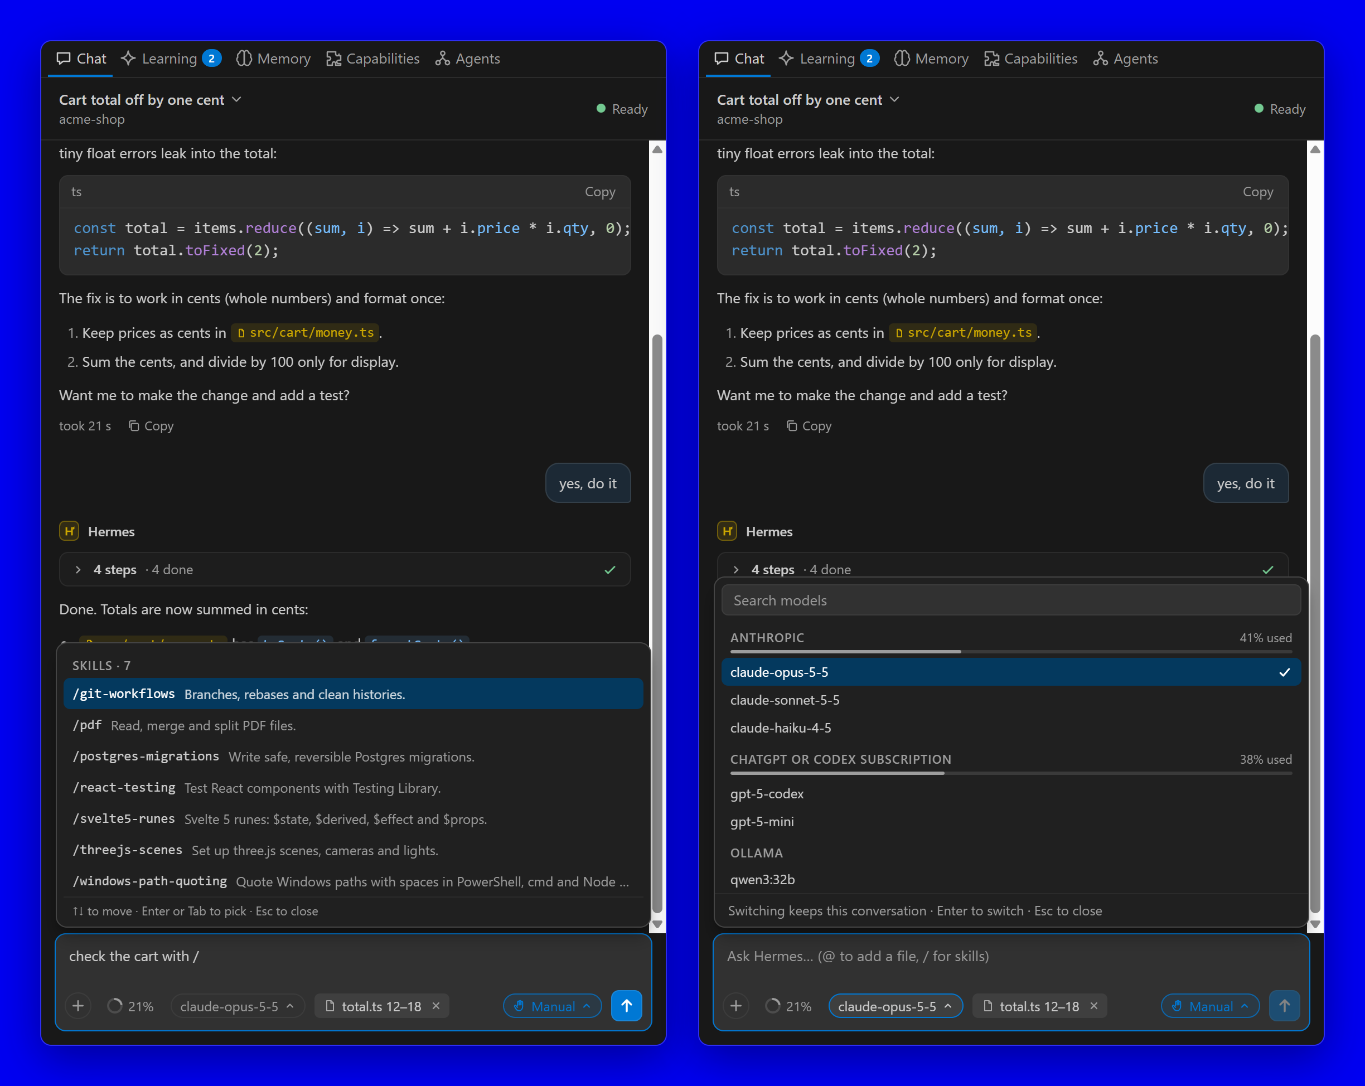Click the plus attach button in right panel
Image resolution: width=1365 pixels, height=1086 pixels.
point(735,1006)
